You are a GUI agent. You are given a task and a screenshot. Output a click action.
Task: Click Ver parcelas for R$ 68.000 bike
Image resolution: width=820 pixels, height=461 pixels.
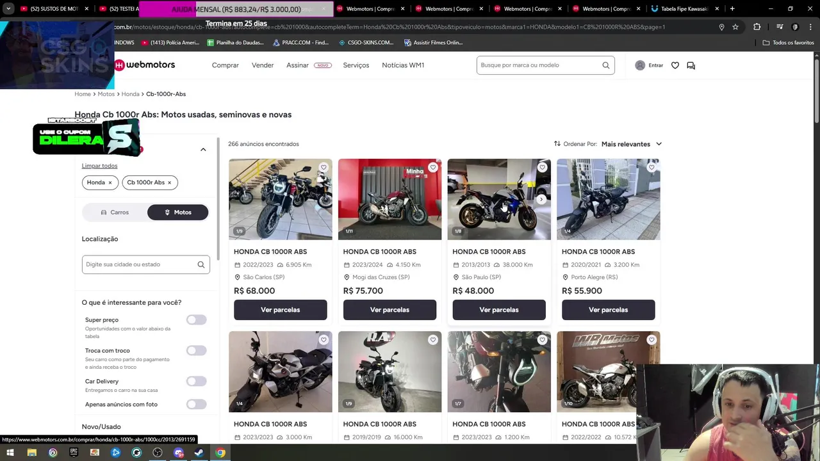pyautogui.click(x=281, y=310)
